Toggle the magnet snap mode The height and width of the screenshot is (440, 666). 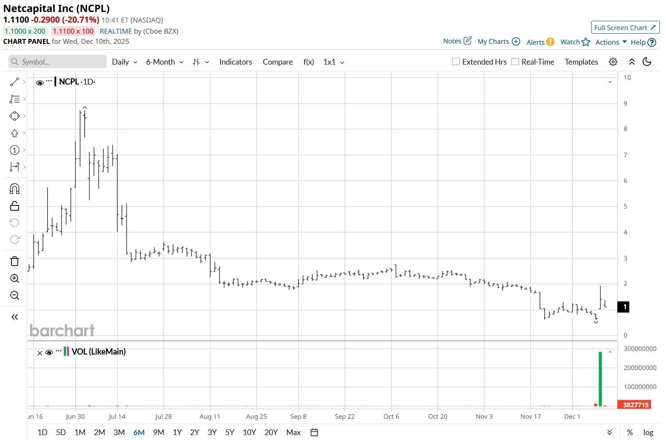[x=15, y=189]
